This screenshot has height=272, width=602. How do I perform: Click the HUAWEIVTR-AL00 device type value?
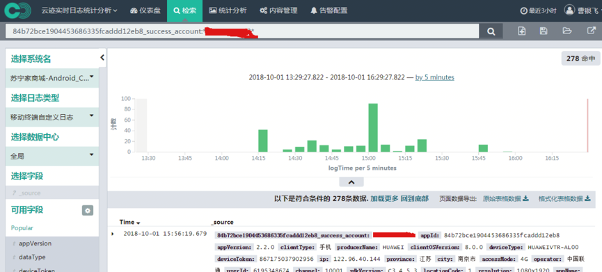click(x=553, y=248)
